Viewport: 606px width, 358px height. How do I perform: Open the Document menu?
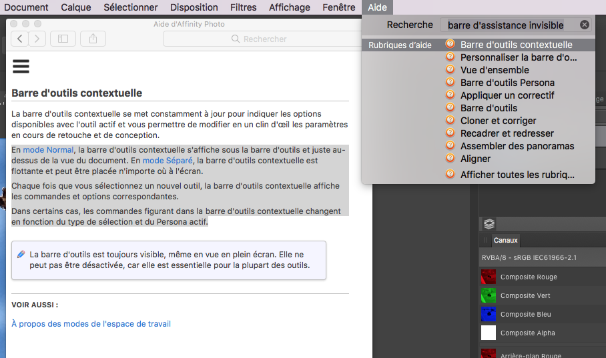coord(26,7)
